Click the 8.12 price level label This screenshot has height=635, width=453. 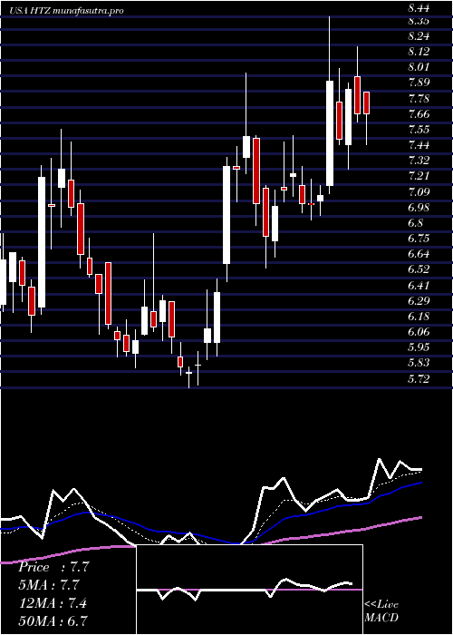[x=419, y=52]
